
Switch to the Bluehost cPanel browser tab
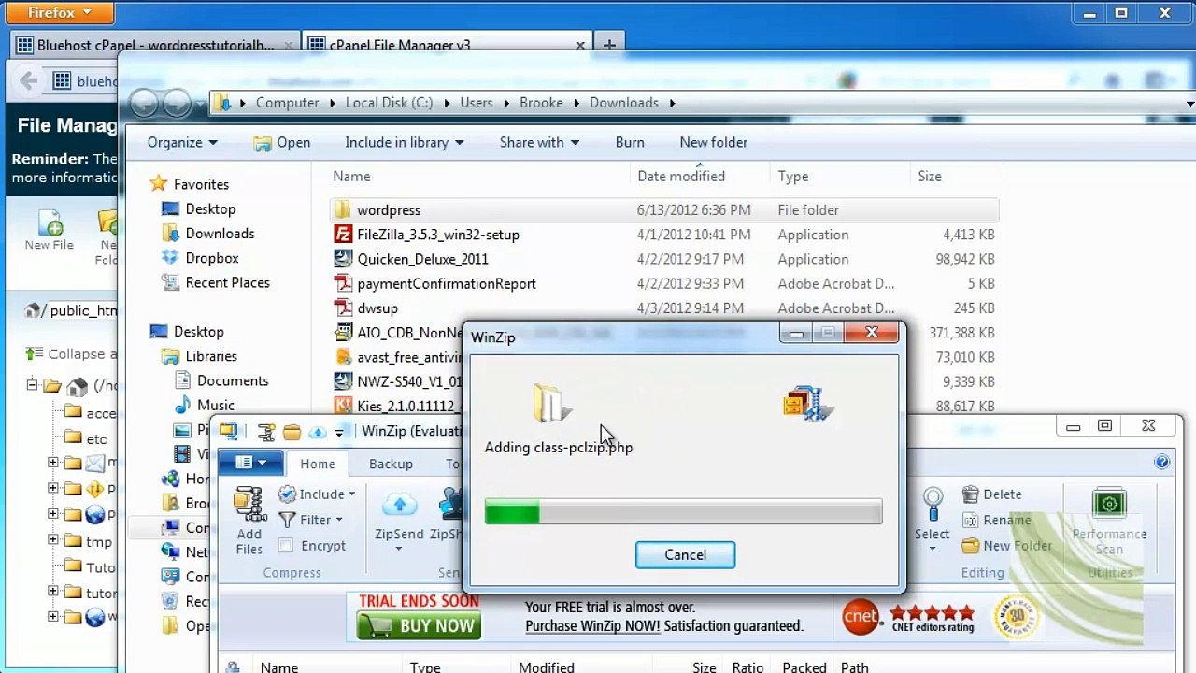[x=156, y=45]
